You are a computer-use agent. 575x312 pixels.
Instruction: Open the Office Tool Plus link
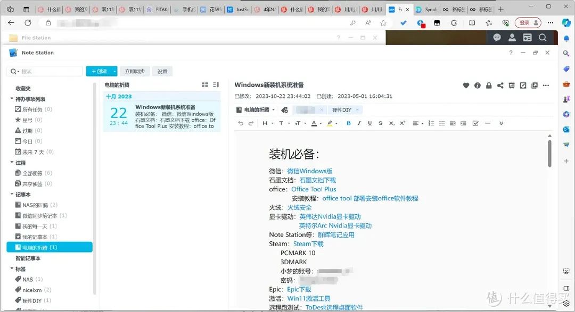(x=314, y=189)
